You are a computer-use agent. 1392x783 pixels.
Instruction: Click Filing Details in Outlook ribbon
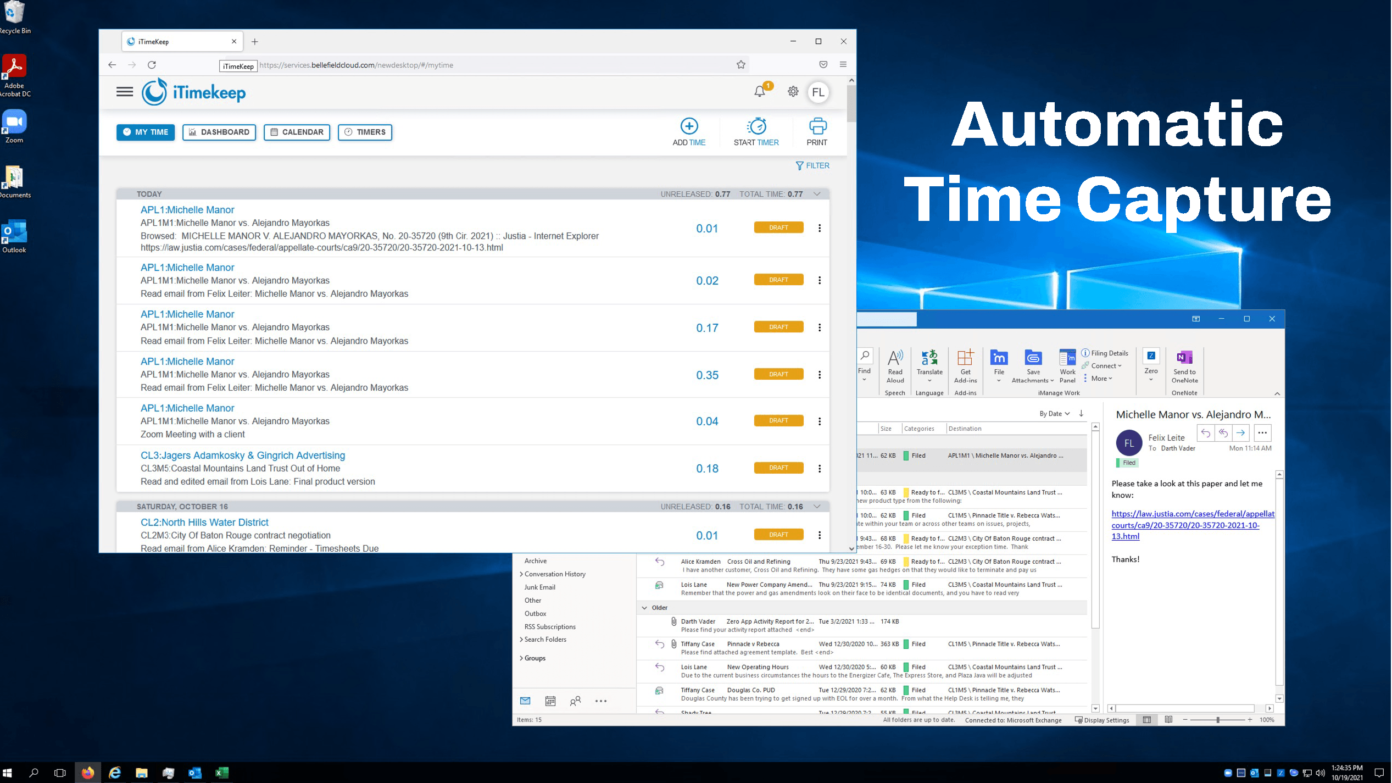coord(1105,353)
